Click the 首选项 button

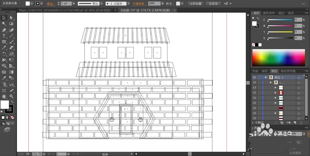coord(213,3)
